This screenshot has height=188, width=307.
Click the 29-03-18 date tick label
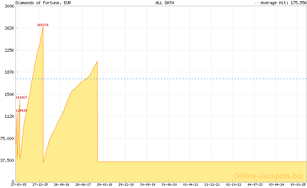104,185
